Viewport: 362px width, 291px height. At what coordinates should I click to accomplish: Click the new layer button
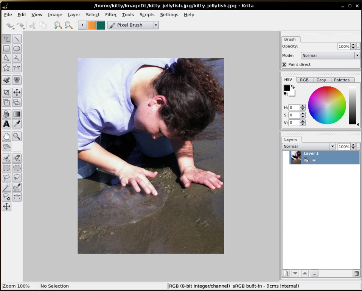tap(286, 273)
